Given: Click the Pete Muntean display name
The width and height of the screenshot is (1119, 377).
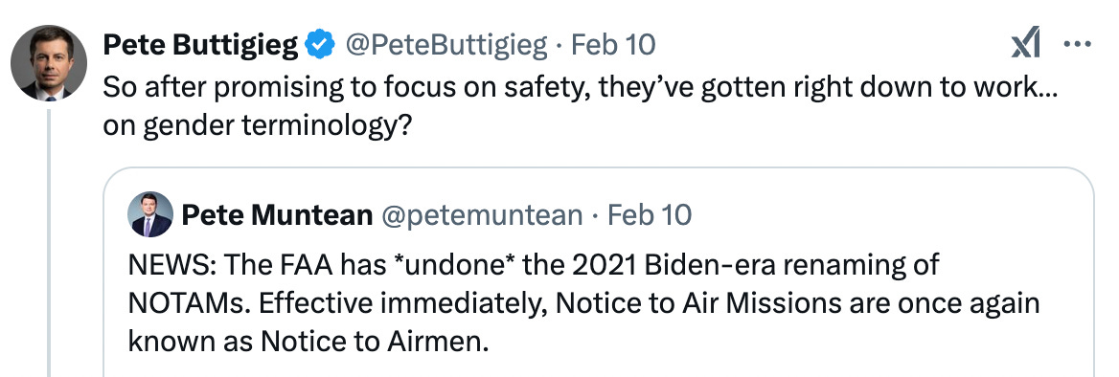Looking at the screenshot, I should point(277,214).
